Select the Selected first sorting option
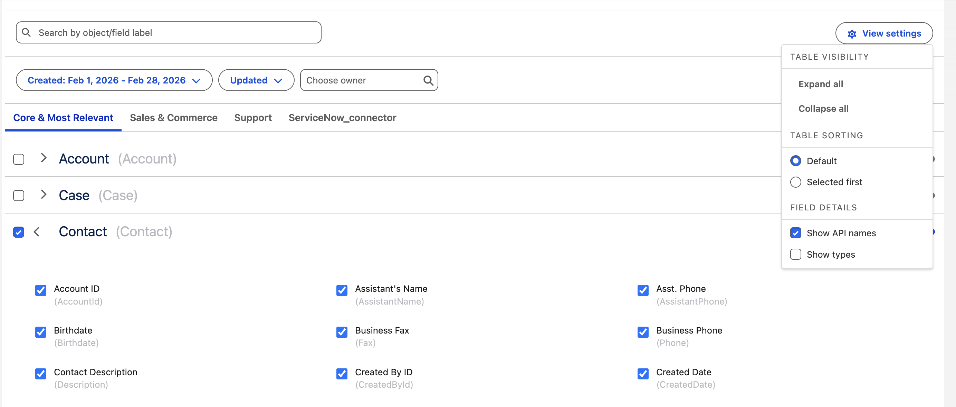956x407 pixels. (795, 182)
